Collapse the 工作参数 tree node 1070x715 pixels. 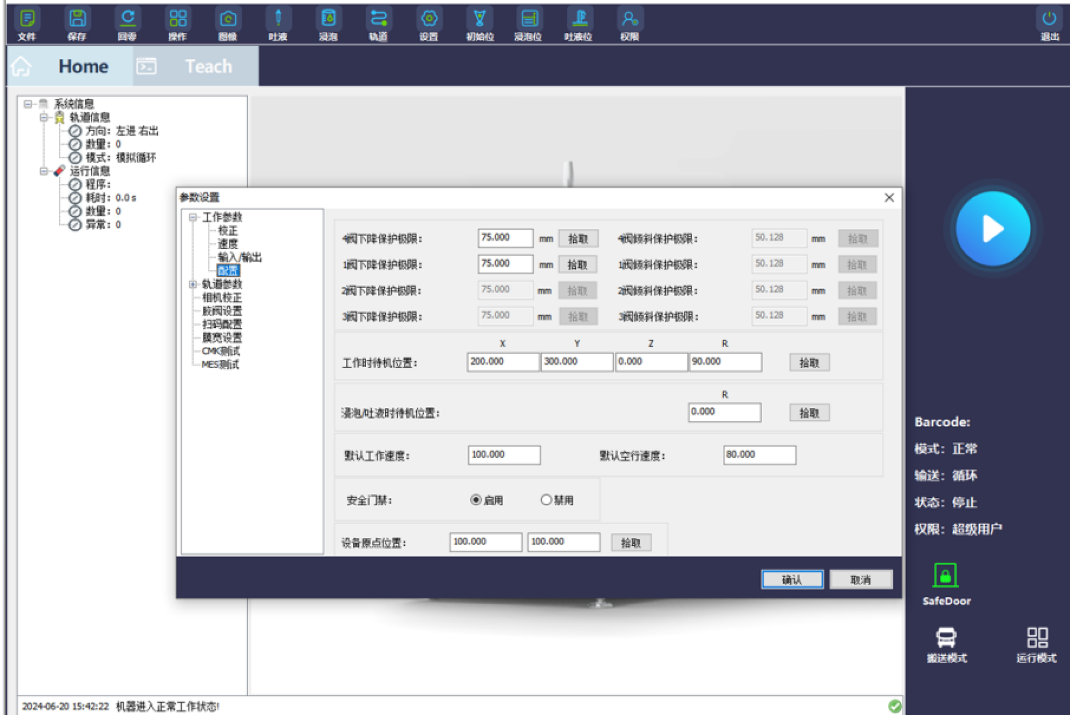click(193, 217)
